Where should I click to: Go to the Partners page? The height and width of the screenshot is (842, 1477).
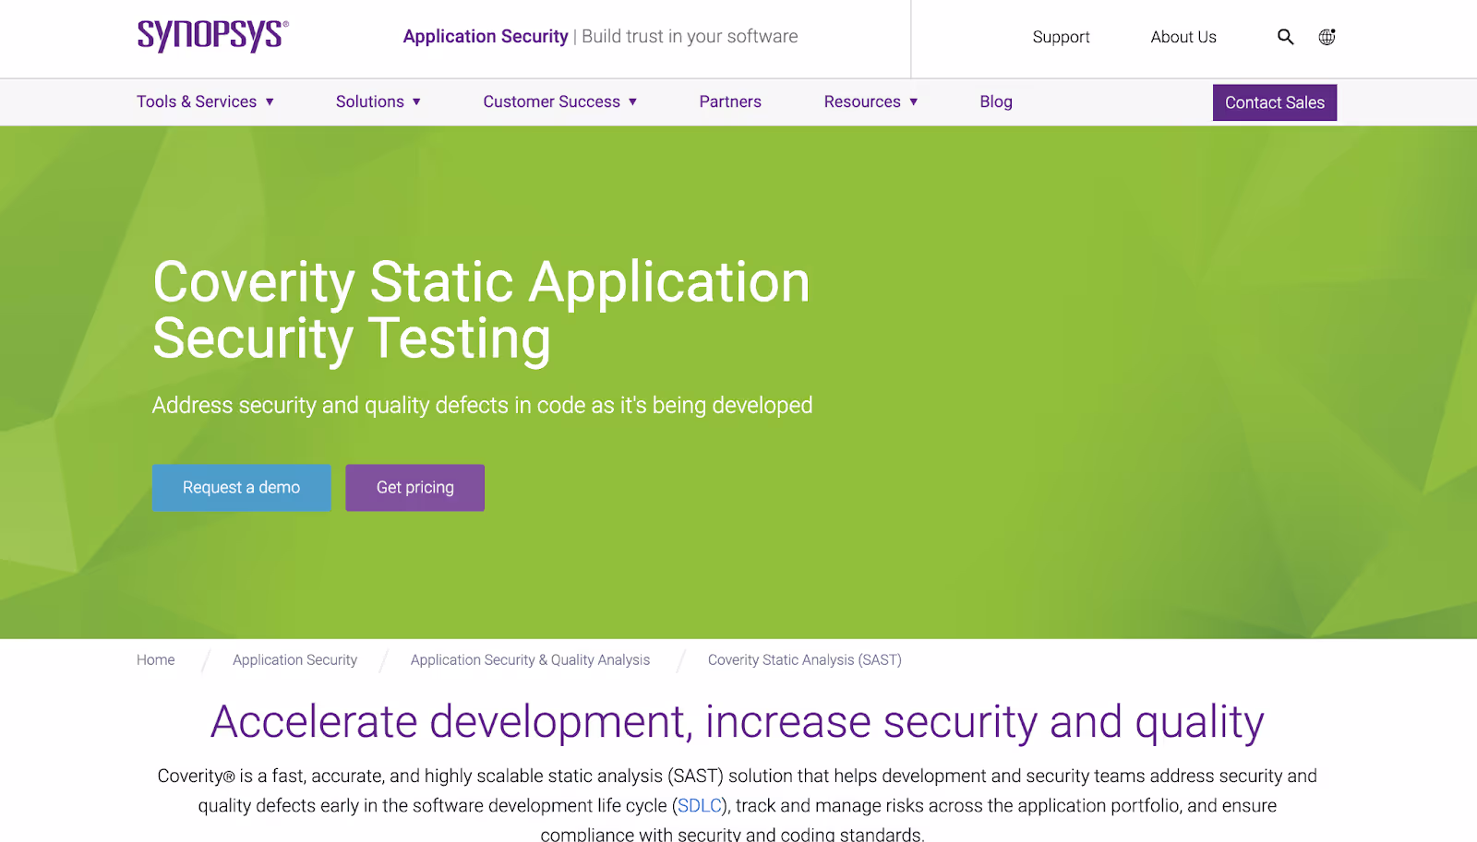tap(729, 101)
